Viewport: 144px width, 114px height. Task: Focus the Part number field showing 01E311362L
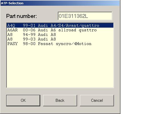tap(85, 16)
